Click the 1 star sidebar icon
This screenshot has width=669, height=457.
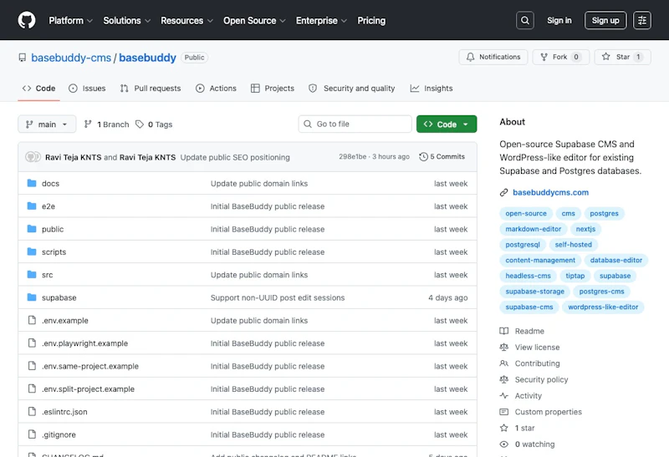coord(504,428)
